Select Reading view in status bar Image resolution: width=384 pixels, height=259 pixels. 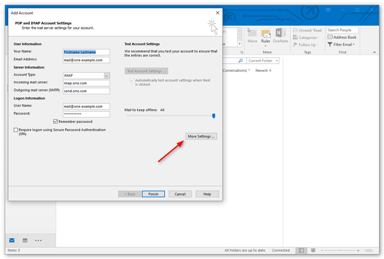[313, 250]
